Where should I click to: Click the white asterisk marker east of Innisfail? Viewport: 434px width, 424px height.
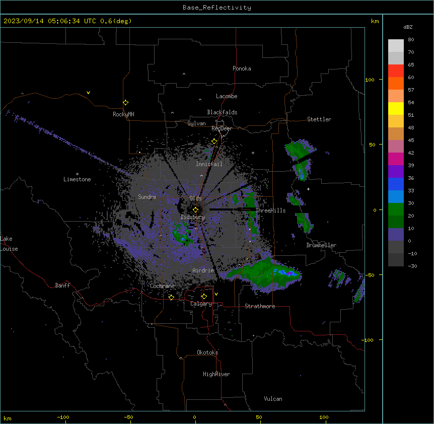253,153
